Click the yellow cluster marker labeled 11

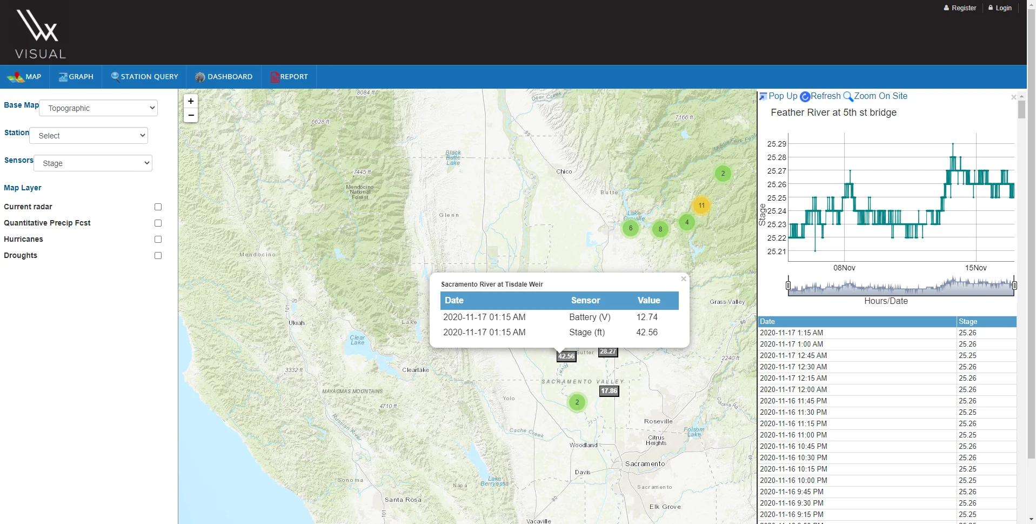click(x=701, y=205)
